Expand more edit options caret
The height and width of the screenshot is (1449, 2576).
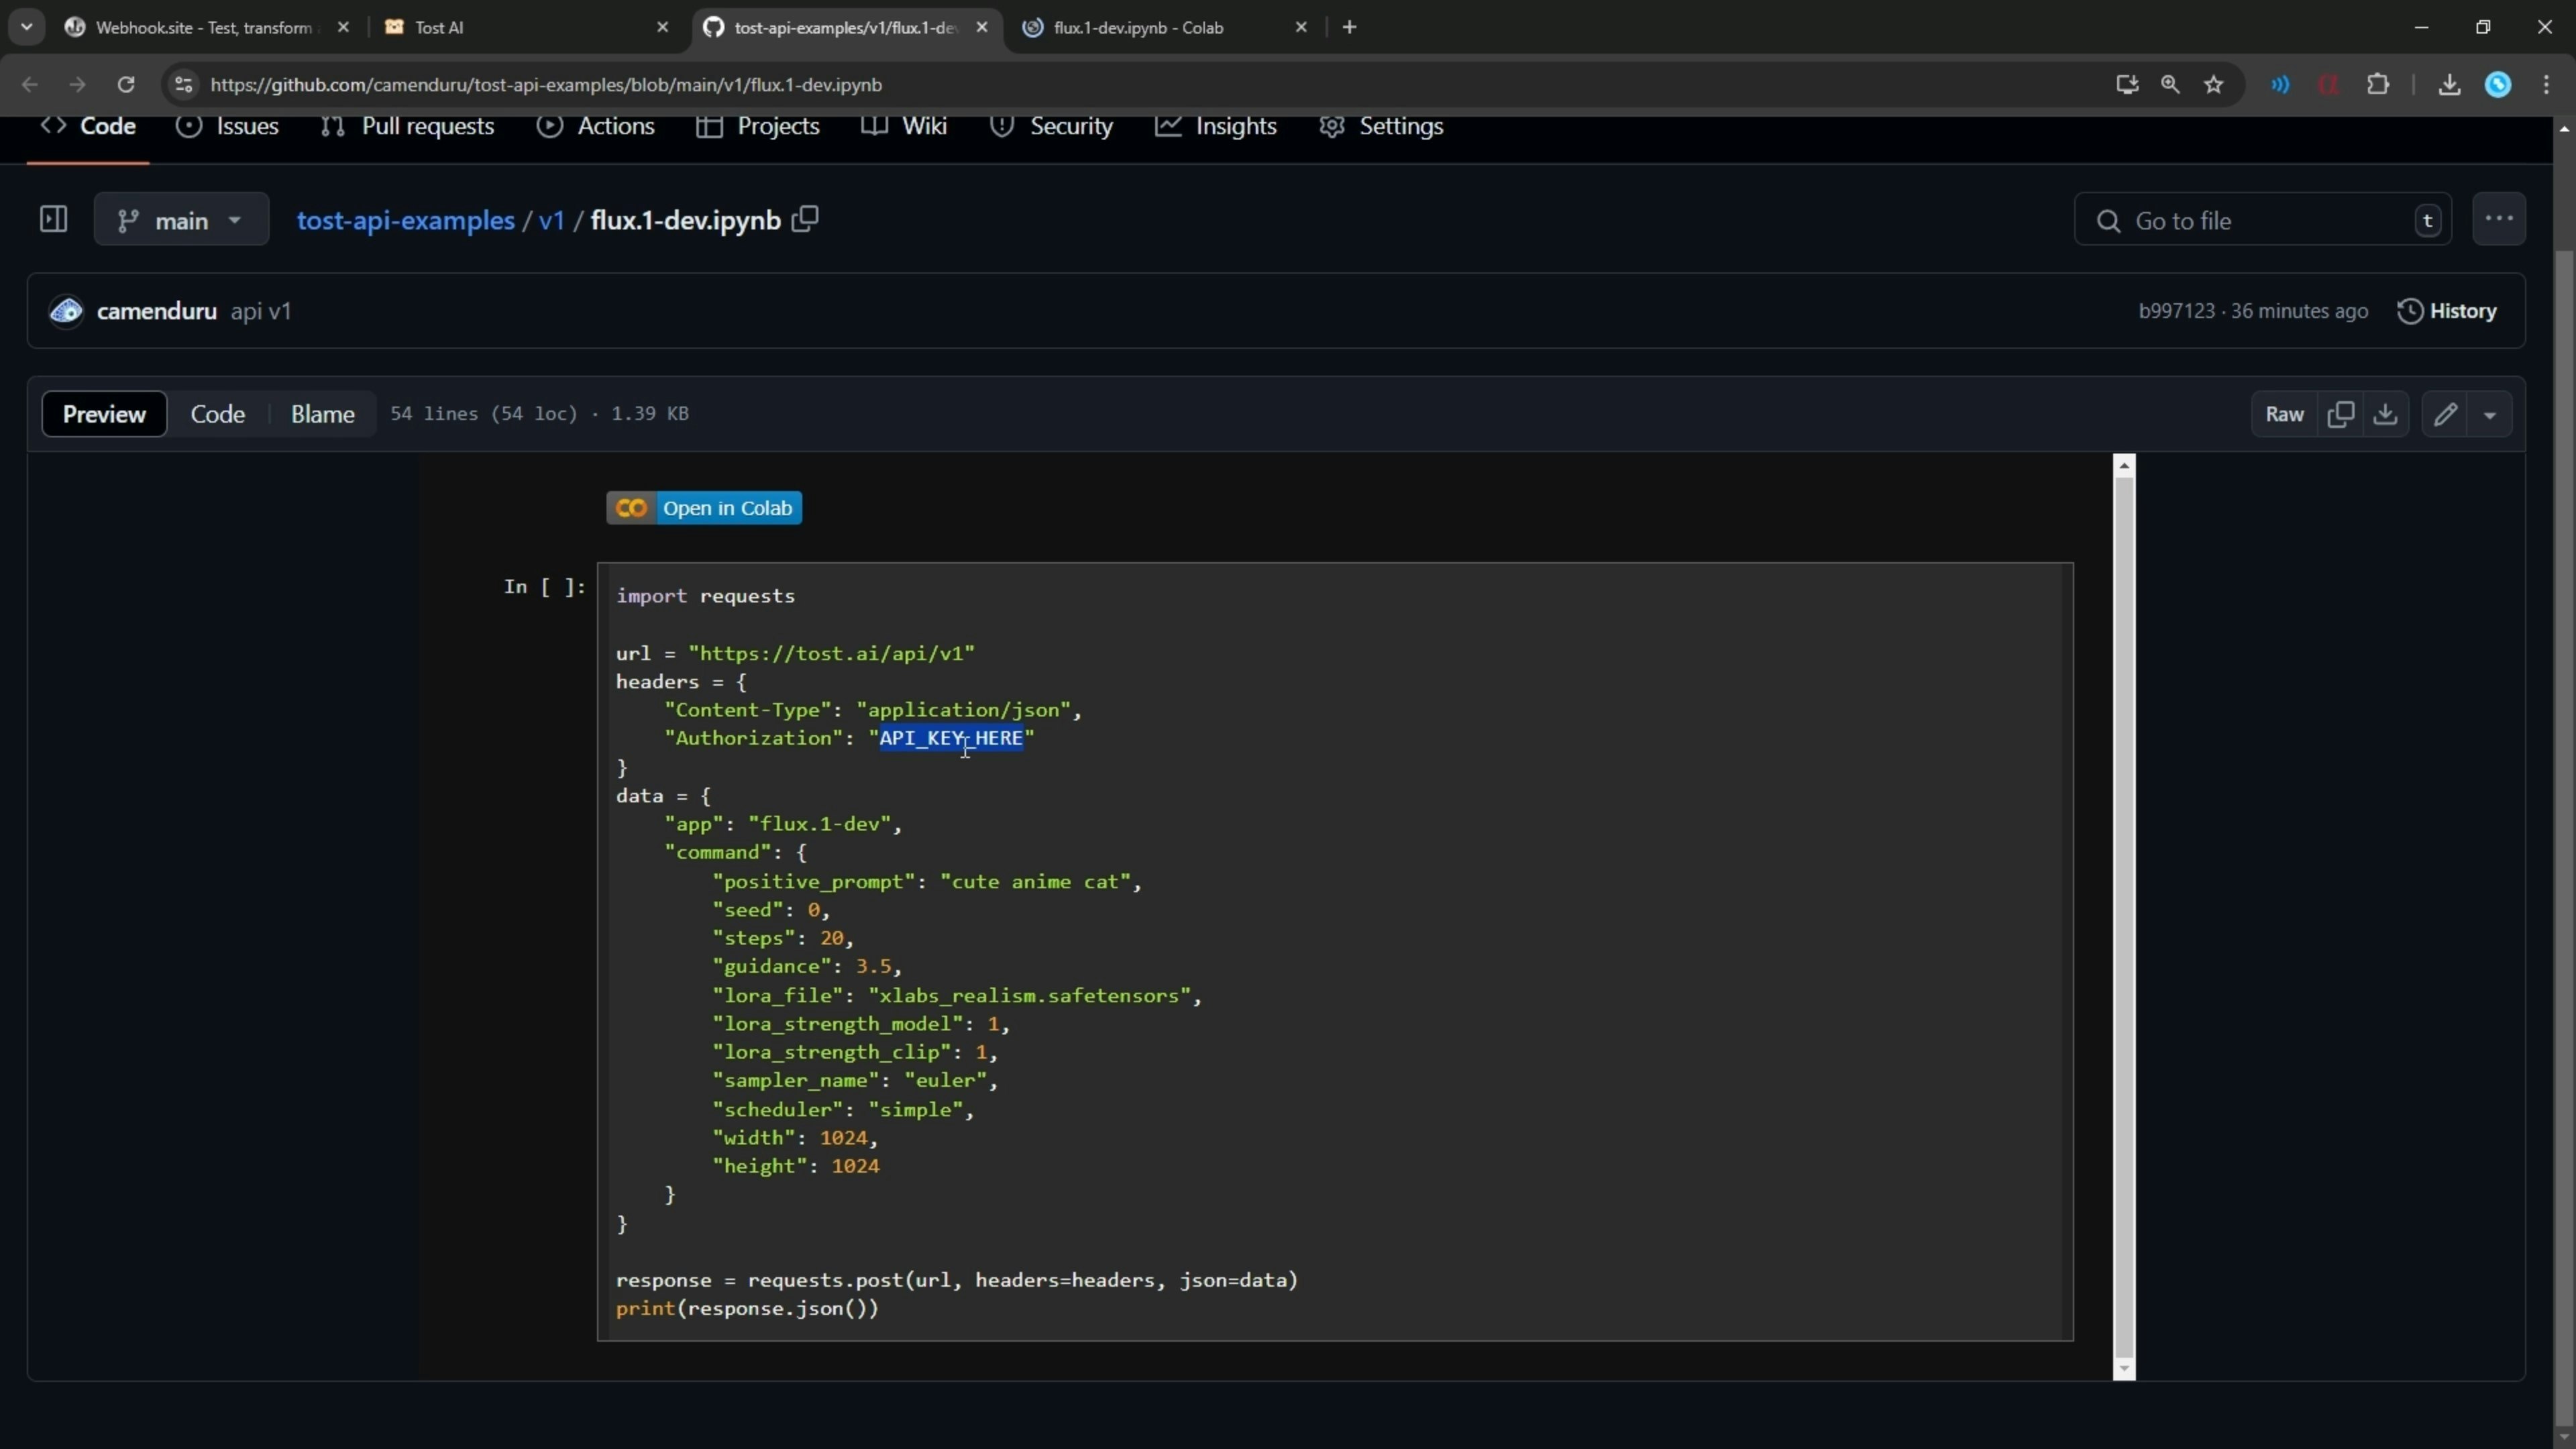click(x=2490, y=415)
